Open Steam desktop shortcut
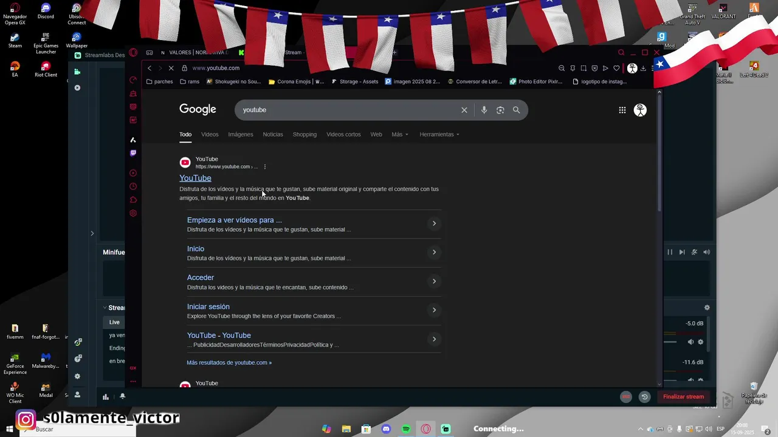 [x=15, y=40]
